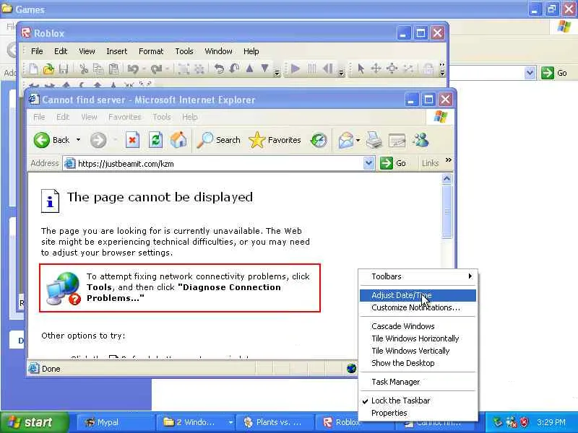Screen dimensions: 578x433
Task: Click the Edit page icon in IE toolbar
Action: point(397,140)
